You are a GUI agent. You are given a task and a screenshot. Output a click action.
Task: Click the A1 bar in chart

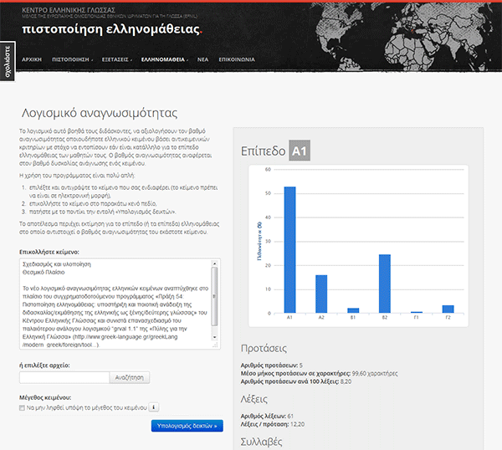[x=289, y=249]
